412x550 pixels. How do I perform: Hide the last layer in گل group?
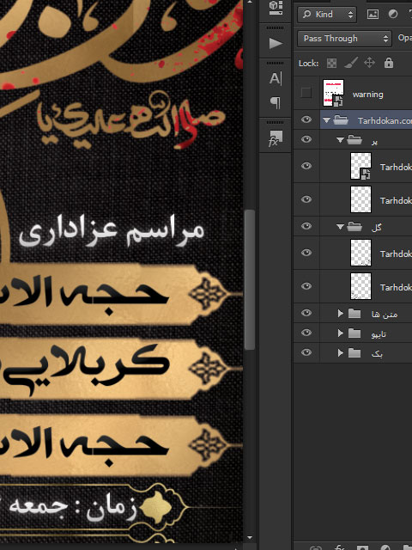click(306, 286)
